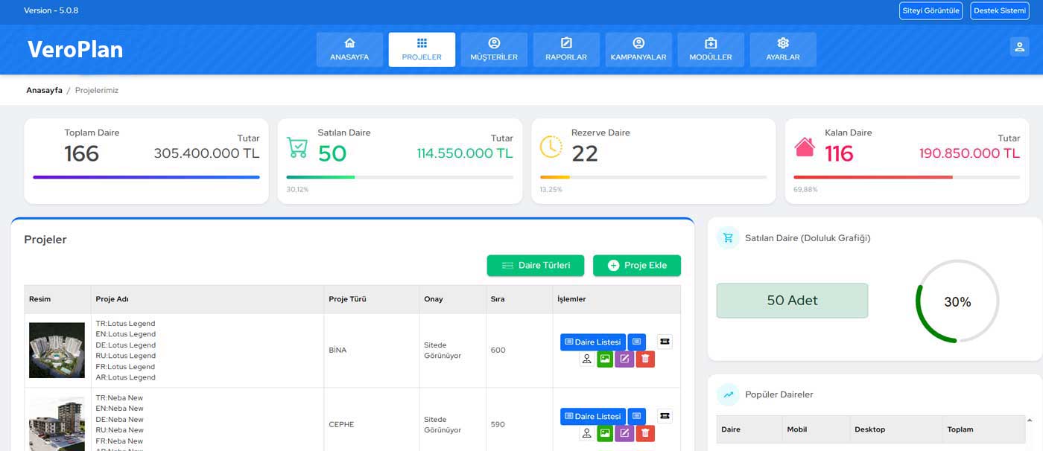Delete Lotus Legend with red trash icon
The height and width of the screenshot is (451, 1043).
645,359
